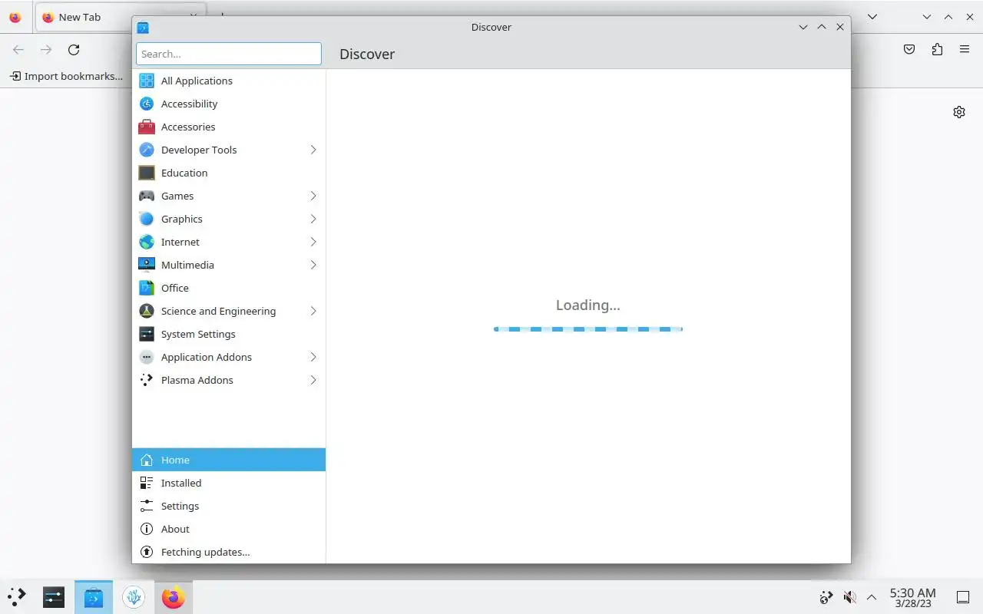
Task: Expand the Multimedia subcategories arrow
Action: click(x=313, y=265)
